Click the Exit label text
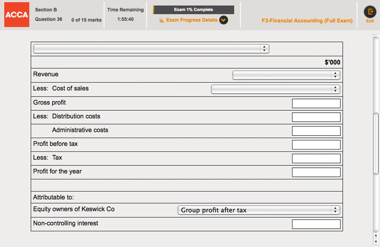Image resolution: width=380 pixels, height=247 pixels. [369, 21]
